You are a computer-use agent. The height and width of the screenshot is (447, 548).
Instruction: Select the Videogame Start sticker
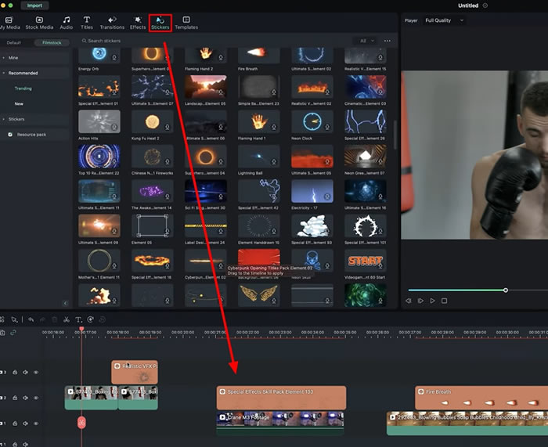click(366, 261)
